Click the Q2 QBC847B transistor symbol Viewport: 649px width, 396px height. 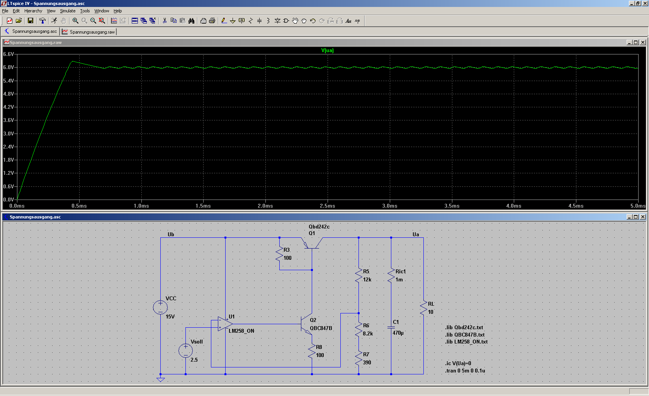307,324
